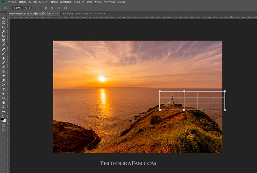This screenshot has width=257, height=173.
Task: Open the white background color picker
Action: [4, 121]
